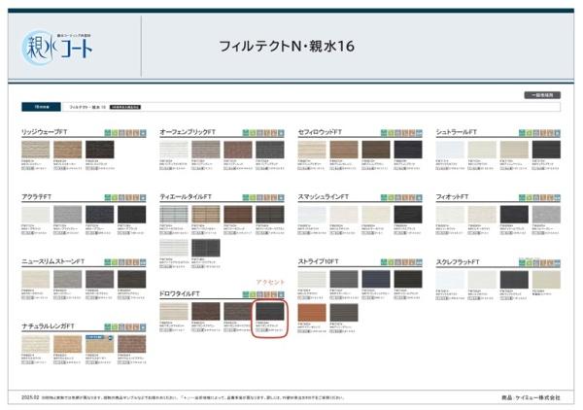This screenshot has height=410, width=583.
Task: Click the セフィロウッドFT heading
Action: pyautogui.click(x=320, y=132)
